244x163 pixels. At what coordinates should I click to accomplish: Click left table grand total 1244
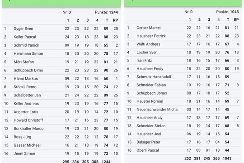coord(106,162)
